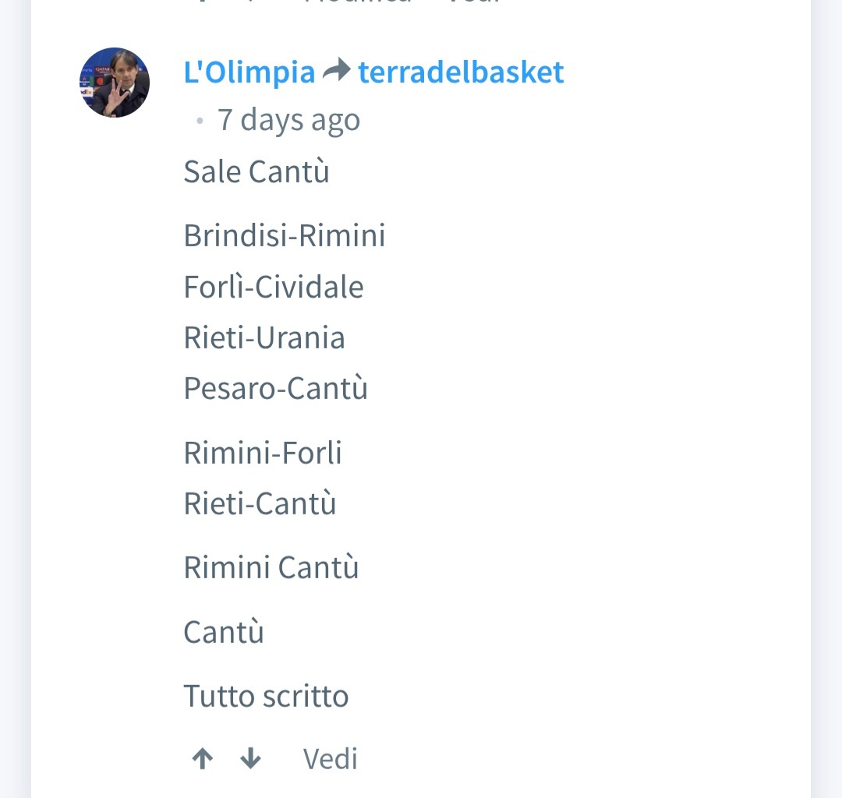This screenshot has height=798, width=842.
Task: Click the "Tutto scritto" text line
Action: point(267,696)
